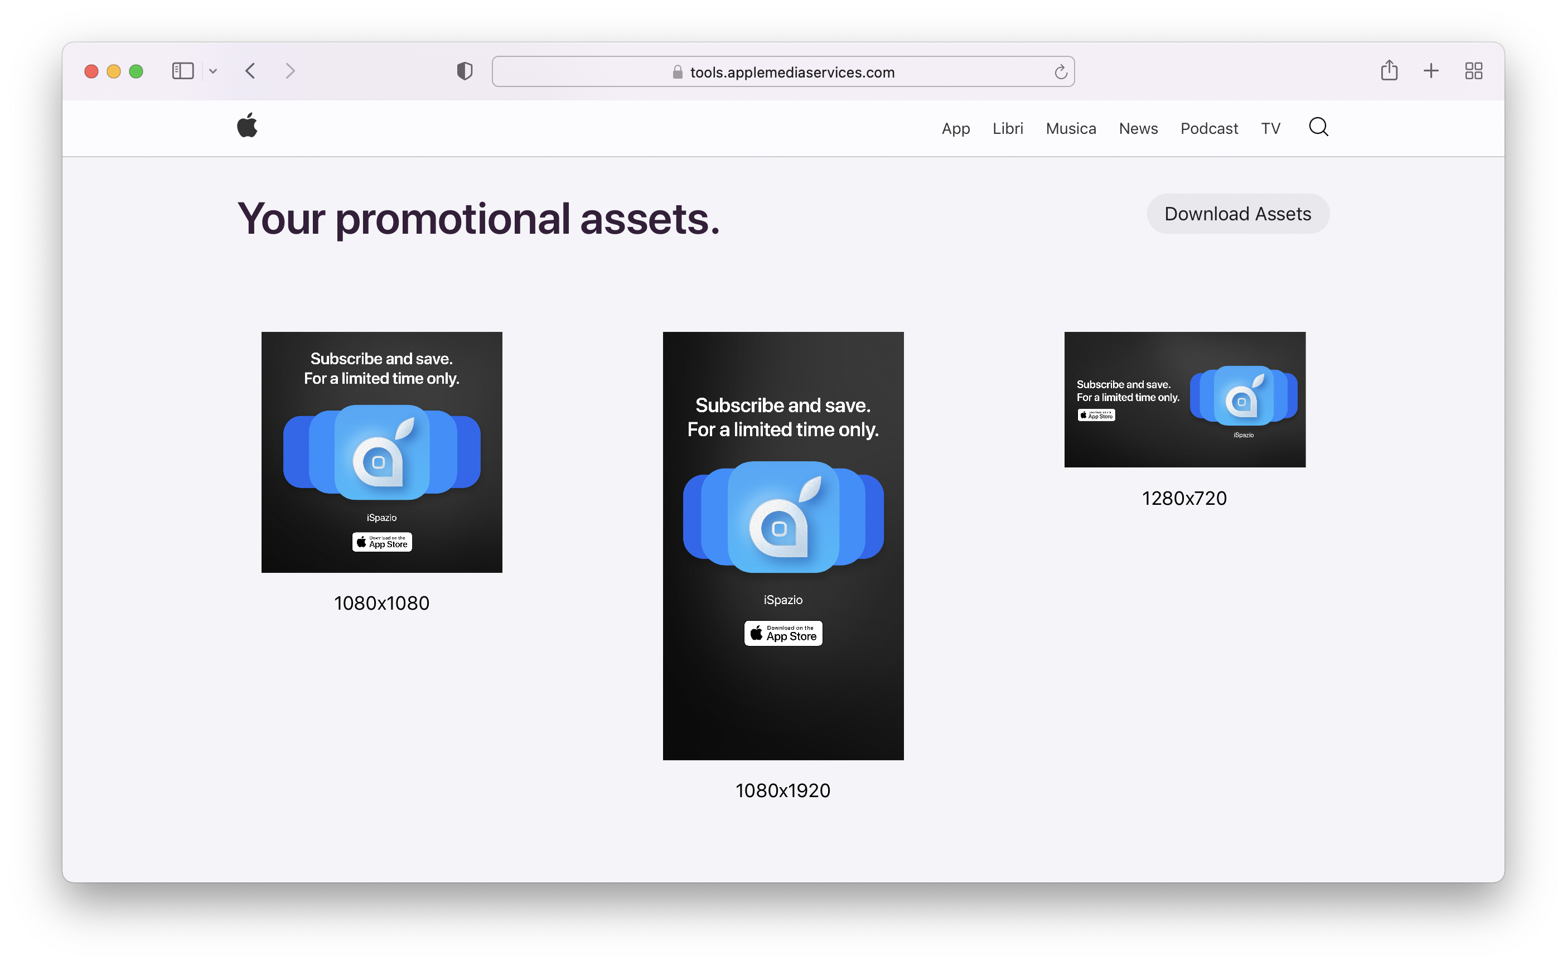This screenshot has width=1567, height=965.
Task: Select the 1080x1080 promotional asset thumbnail
Action: [381, 452]
